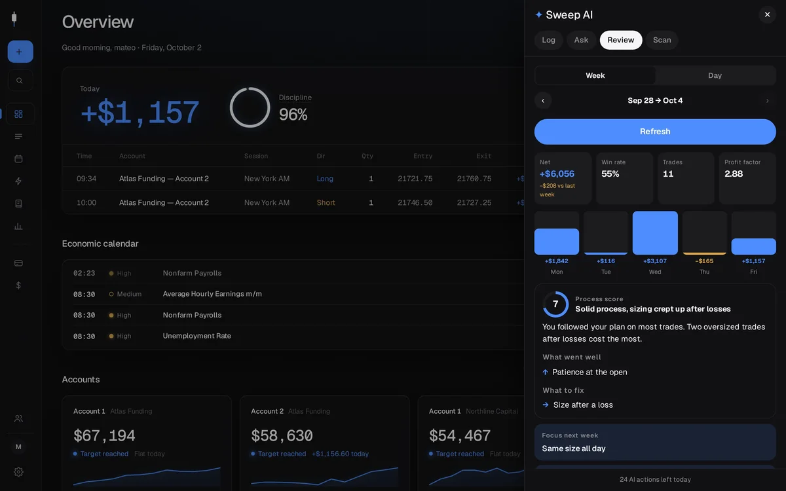Select the Tue +$116 bar

[x=606, y=233]
